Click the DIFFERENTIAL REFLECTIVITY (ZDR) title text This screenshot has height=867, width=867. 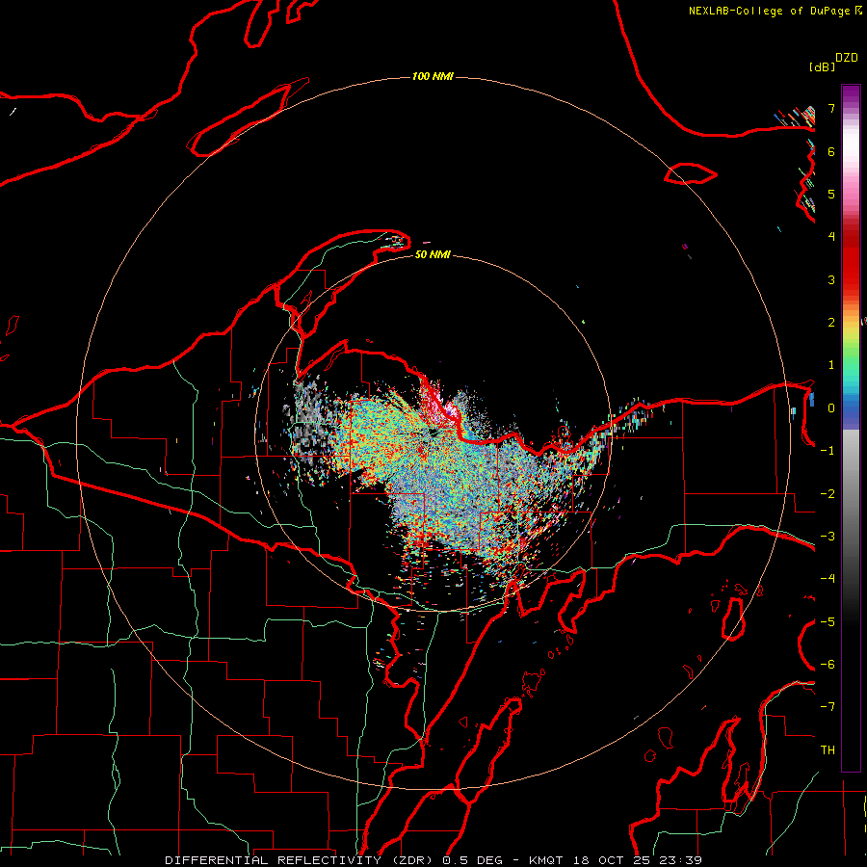pyautogui.click(x=301, y=860)
